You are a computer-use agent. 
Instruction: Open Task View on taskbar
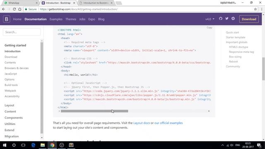[23, 145]
